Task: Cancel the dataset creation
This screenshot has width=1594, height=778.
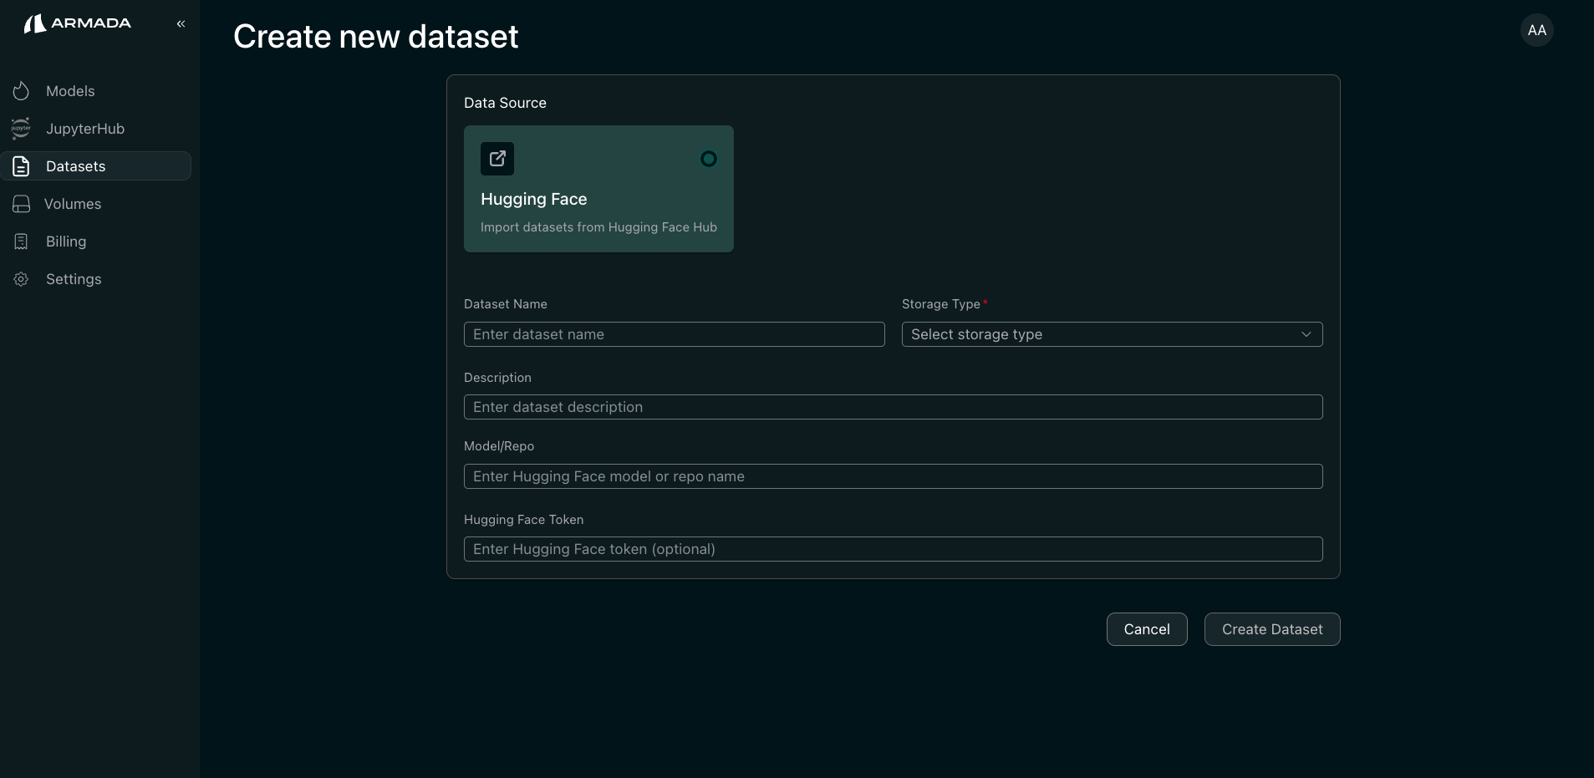Action: 1146,629
